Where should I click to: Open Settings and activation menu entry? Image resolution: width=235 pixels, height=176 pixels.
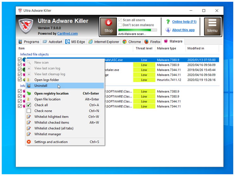[65, 142]
